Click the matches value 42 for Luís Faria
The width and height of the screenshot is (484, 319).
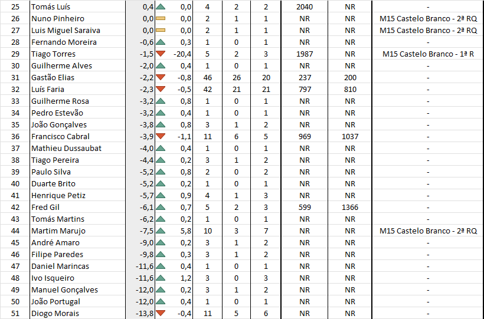click(x=207, y=89)
